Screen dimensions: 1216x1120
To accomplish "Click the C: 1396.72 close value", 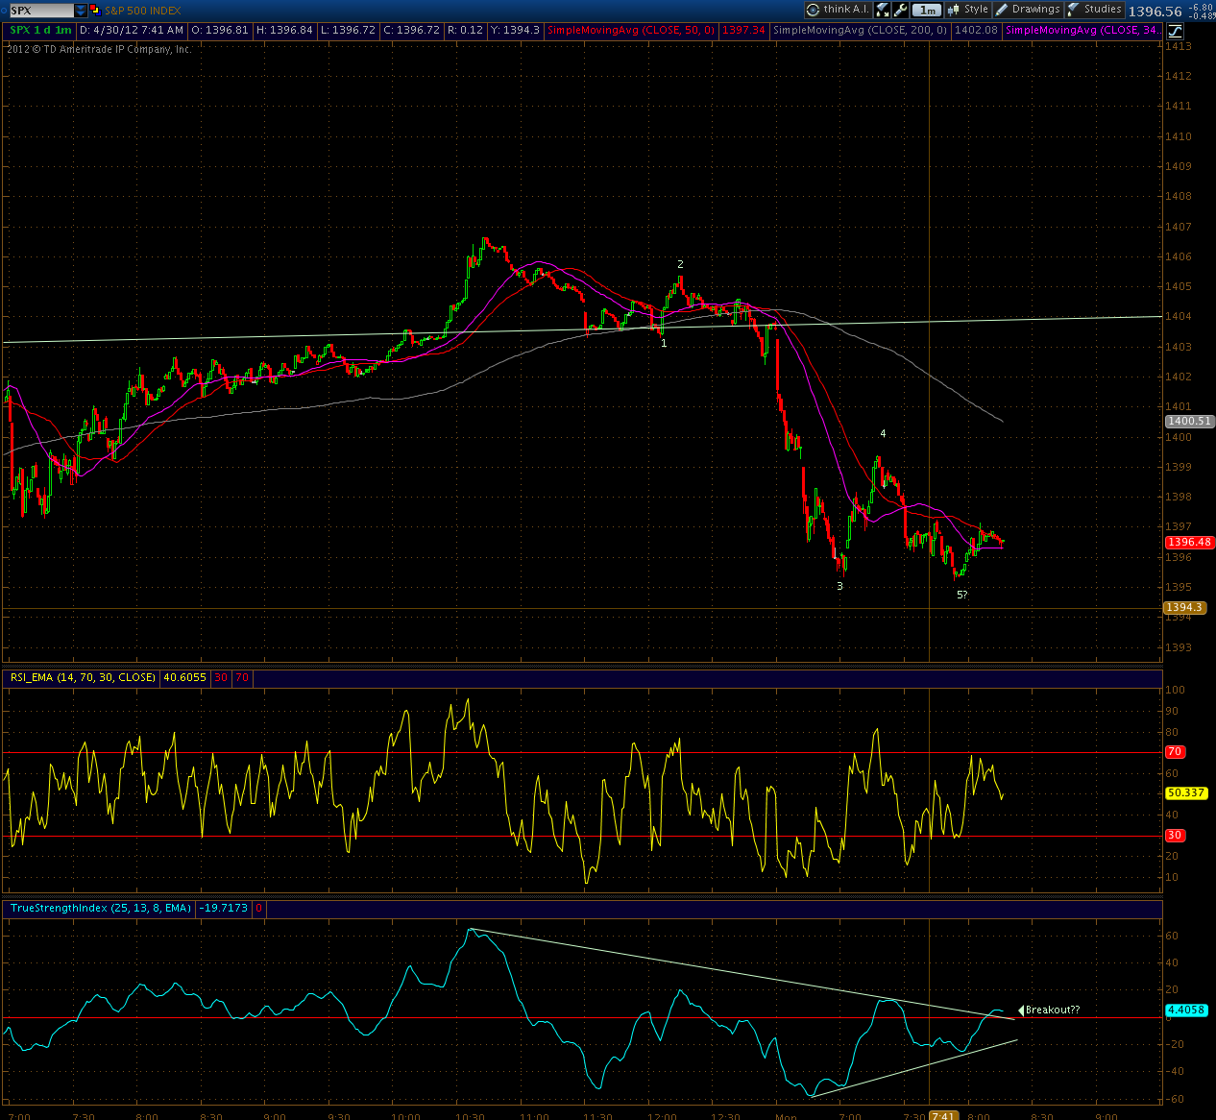I will (411, 30).
